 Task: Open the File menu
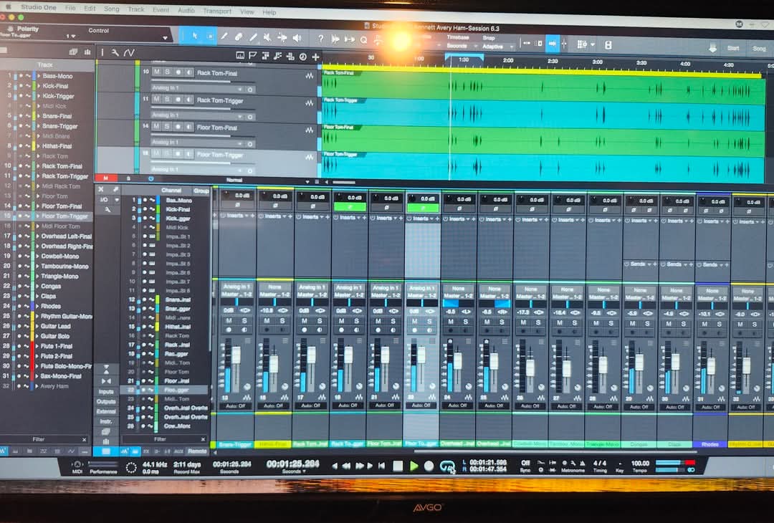coord(70,9)
